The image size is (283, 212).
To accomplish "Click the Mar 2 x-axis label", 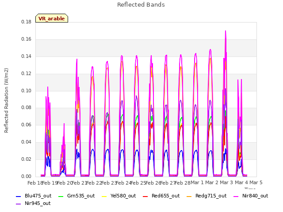I will click(x=212, y=182).
